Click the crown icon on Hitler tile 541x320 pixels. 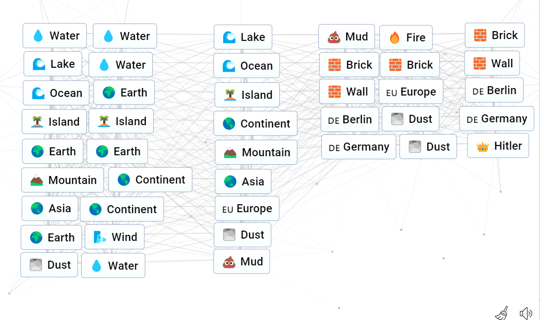click(x=483, y=147)
